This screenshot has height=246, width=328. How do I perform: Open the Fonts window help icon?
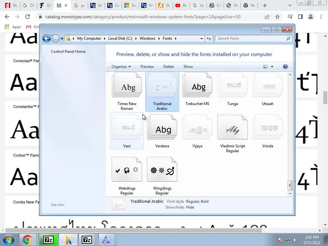pos(285,67)
